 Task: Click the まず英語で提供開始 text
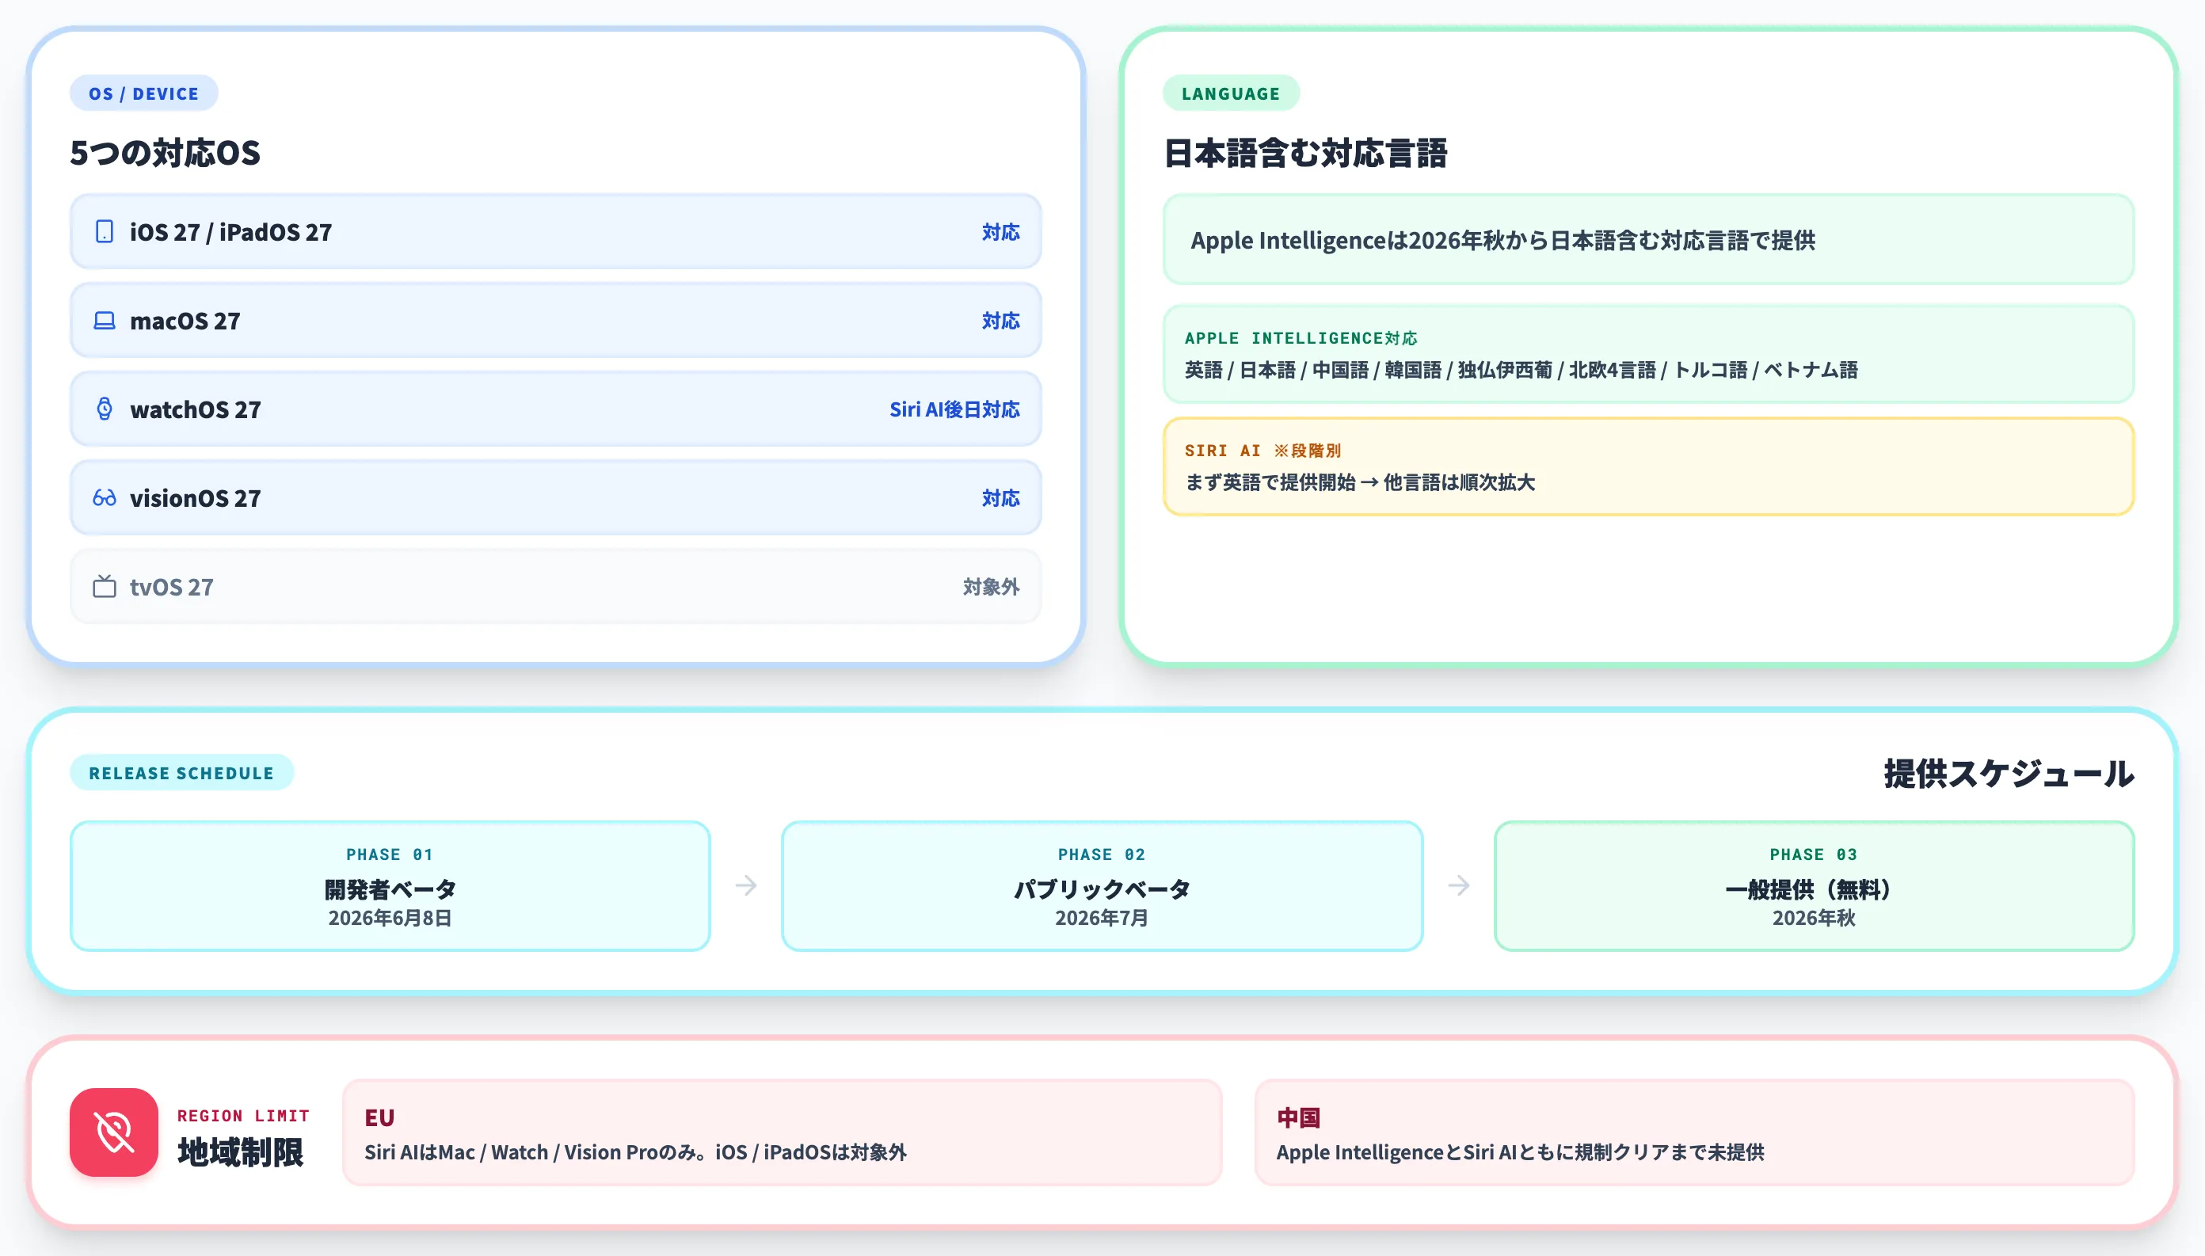(x=1361, y=482)
